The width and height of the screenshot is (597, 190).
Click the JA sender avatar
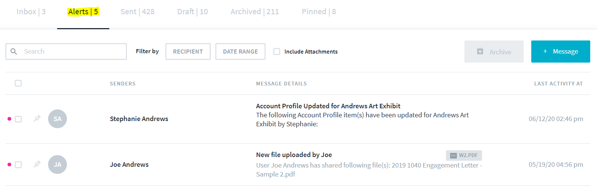click(x=57, y=165)
